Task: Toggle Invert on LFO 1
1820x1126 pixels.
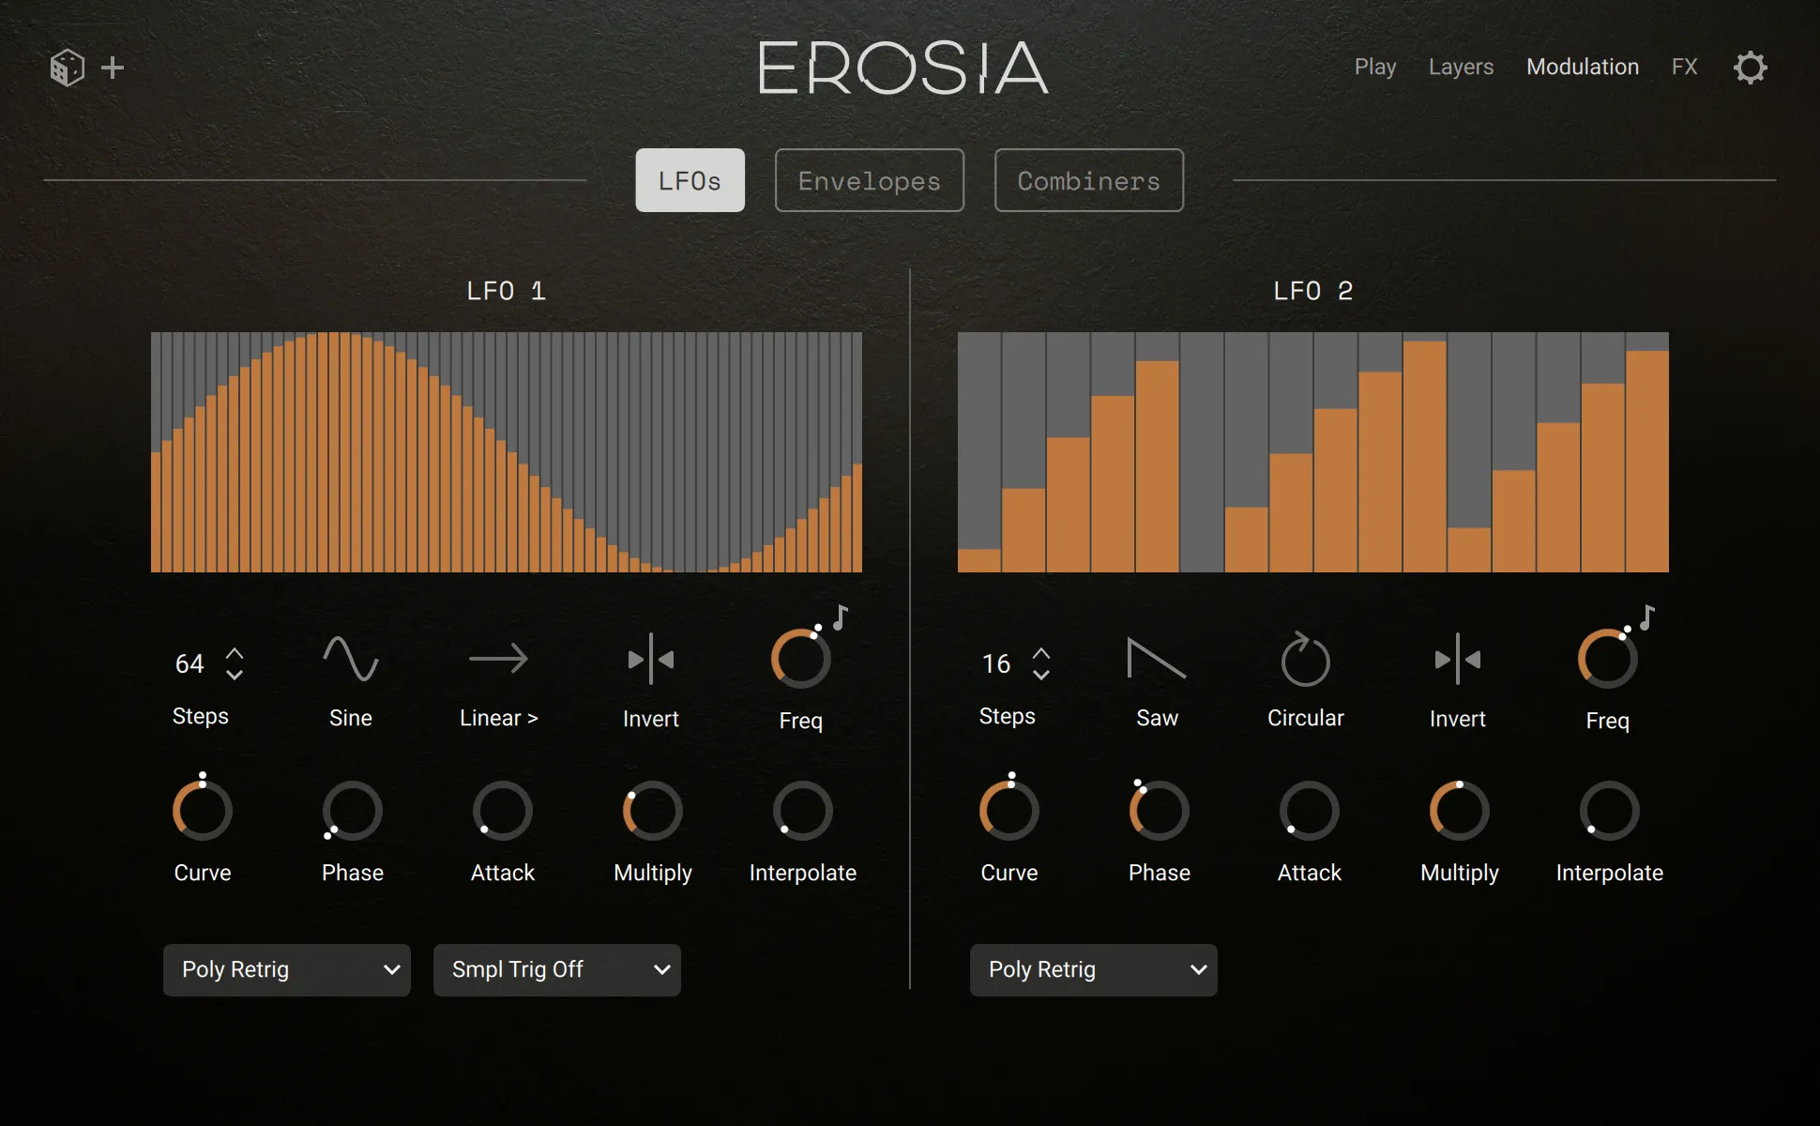Action: 650,659
